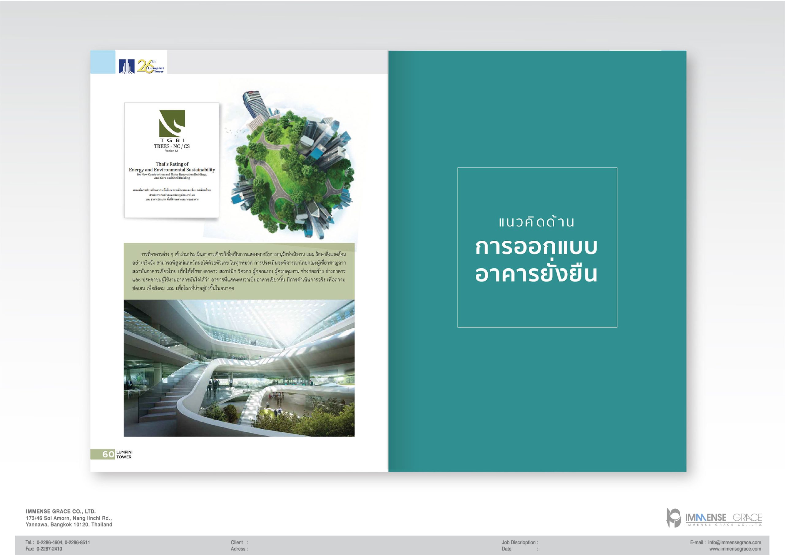Image resolution: width=785 pixels, height=555 pixels.
Task: Click the IMMENSE GRACE CO., LTD. address heading
Action: [60, 511]
